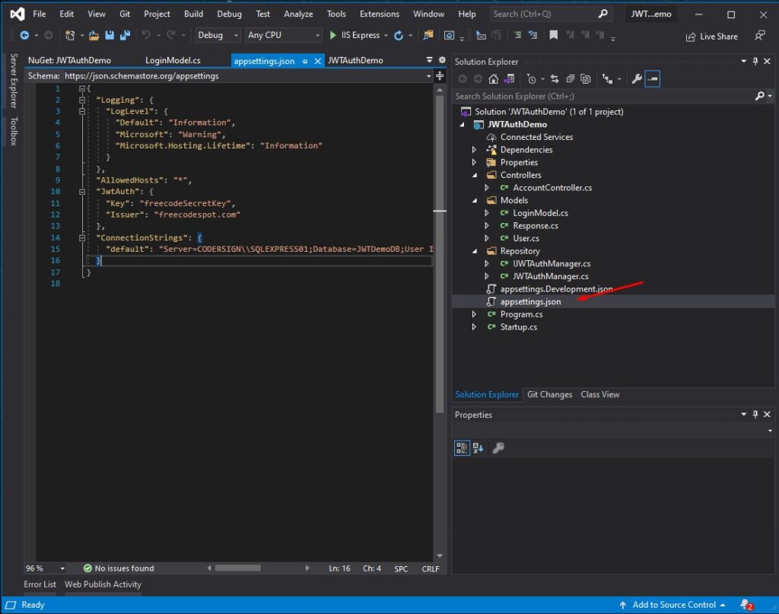Click the split editor icon beside Schema
This screenshot has height=614, width=779.
440,76
